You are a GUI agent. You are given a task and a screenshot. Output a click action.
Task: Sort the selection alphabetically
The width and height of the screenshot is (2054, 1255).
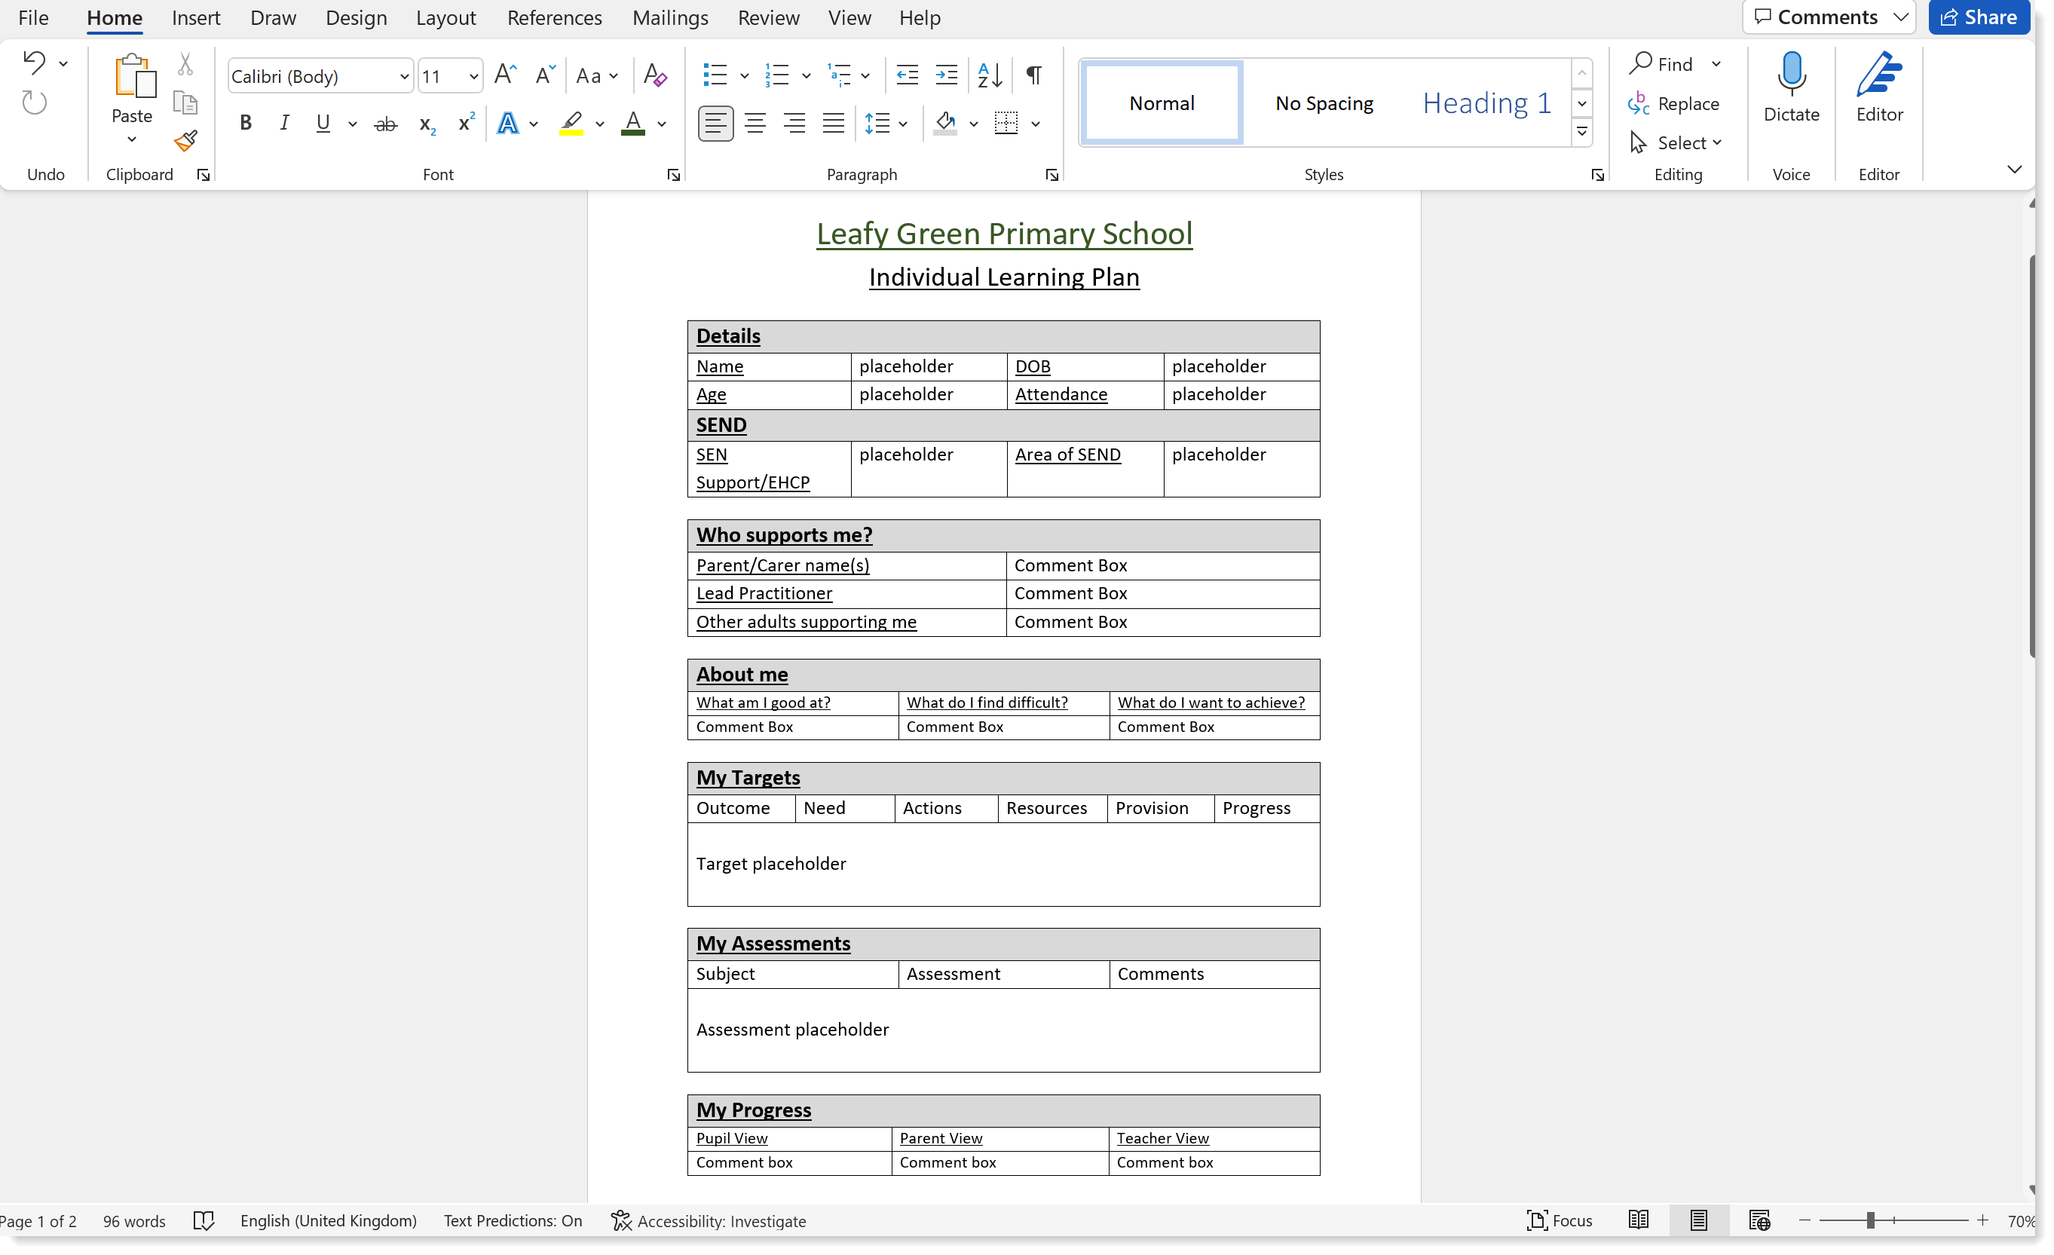coord(990,76)
